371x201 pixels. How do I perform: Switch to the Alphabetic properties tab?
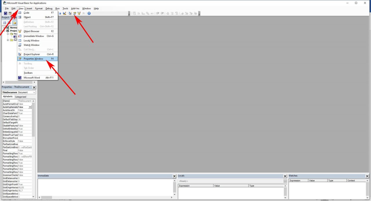tap(8, 97)
